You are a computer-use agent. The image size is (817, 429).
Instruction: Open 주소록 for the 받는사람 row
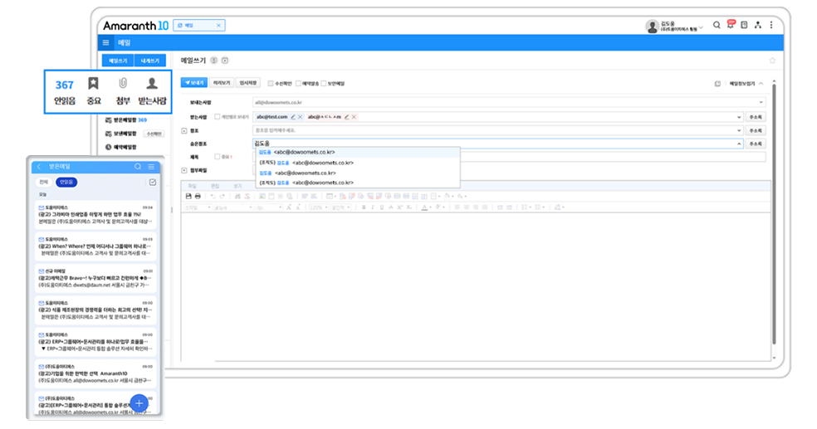[756, 117]
